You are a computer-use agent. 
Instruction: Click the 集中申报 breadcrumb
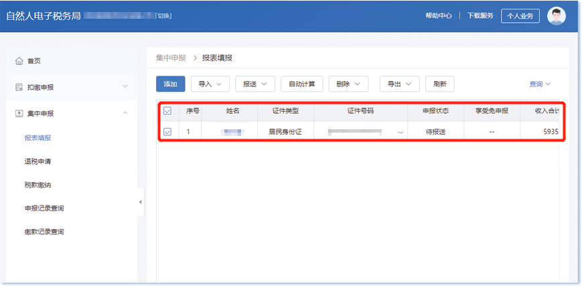click(171, 58)
